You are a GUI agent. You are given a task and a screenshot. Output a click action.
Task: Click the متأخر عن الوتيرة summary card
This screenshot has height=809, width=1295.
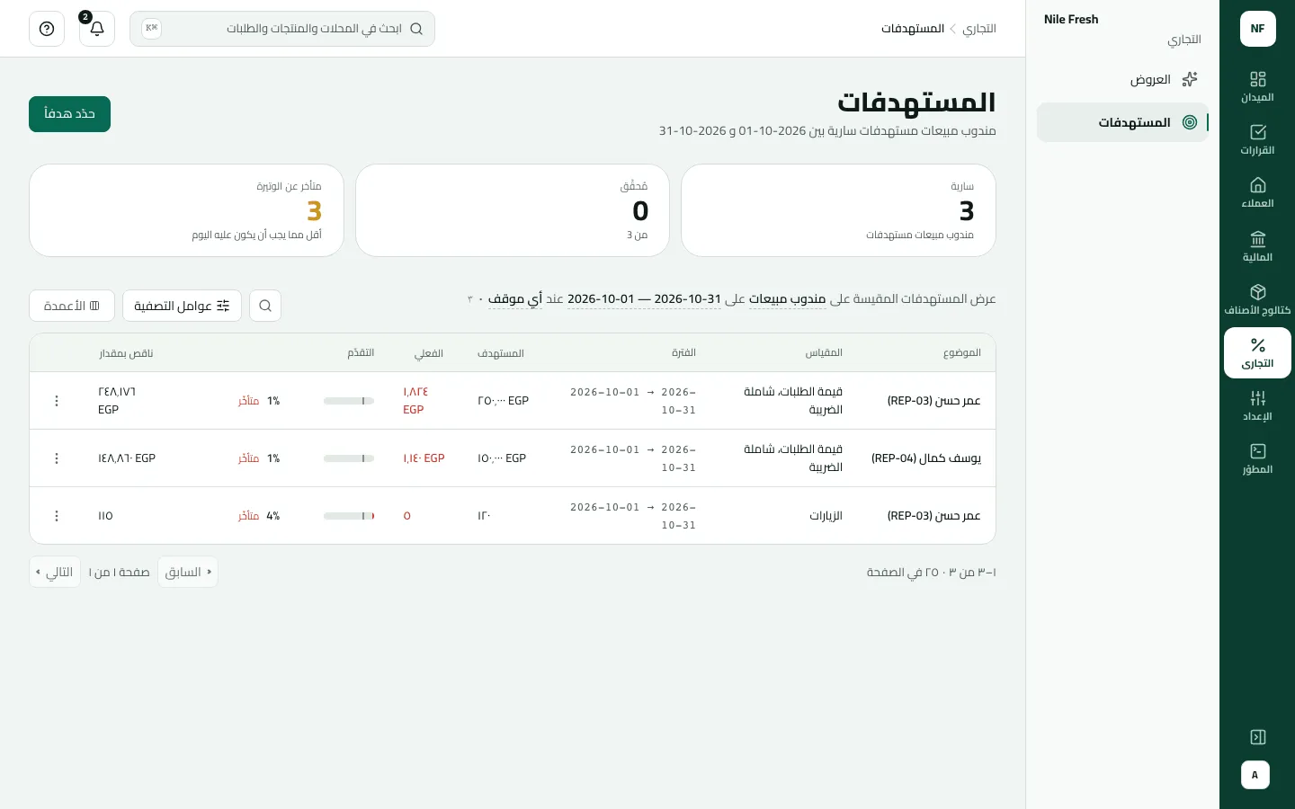pyautogui.click(x=186, y=210)
